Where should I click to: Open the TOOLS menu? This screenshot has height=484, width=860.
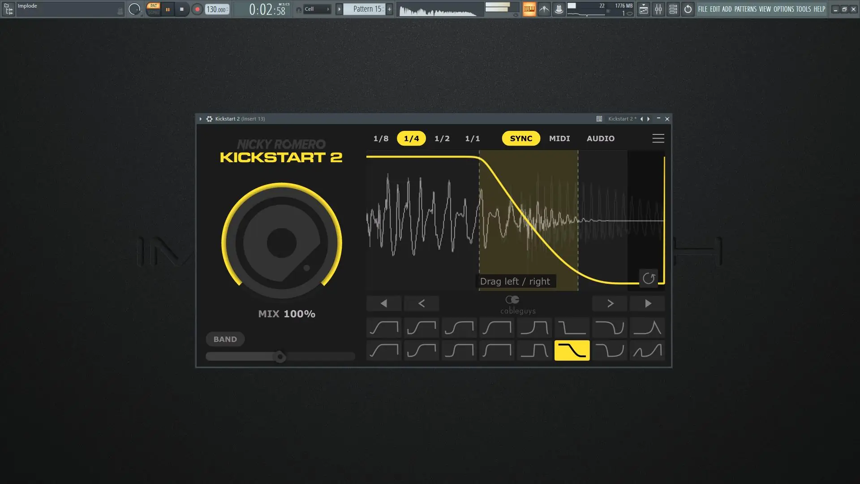(803, 9)
